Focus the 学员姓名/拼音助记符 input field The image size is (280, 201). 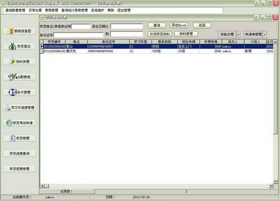coord(81,27)
